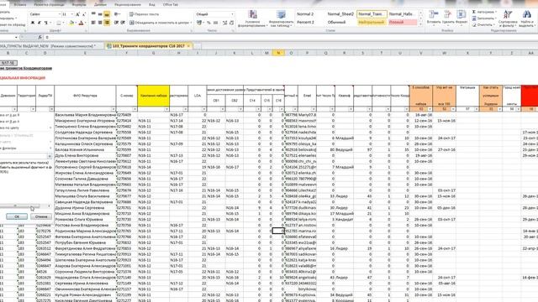
Task: Apply the fill color bucket
Action: (x=71, y=23)
